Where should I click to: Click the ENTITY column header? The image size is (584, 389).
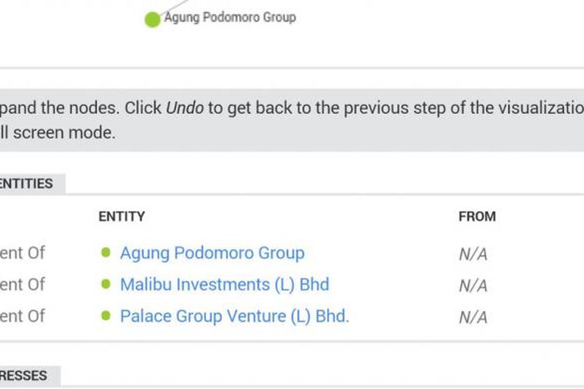coord(122,216)
